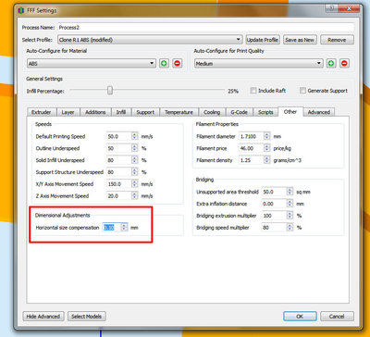Click the Filament diameter stepper arrows

pos(267,136)
